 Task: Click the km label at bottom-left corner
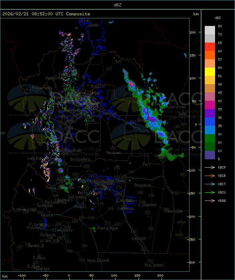click(x=5, y=276)
